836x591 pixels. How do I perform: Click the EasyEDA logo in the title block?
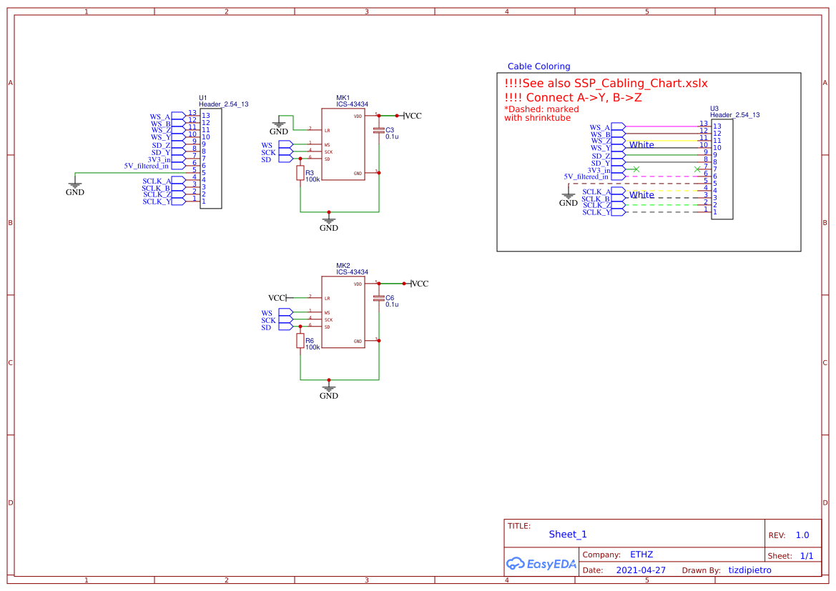click(x=541, y=564)
